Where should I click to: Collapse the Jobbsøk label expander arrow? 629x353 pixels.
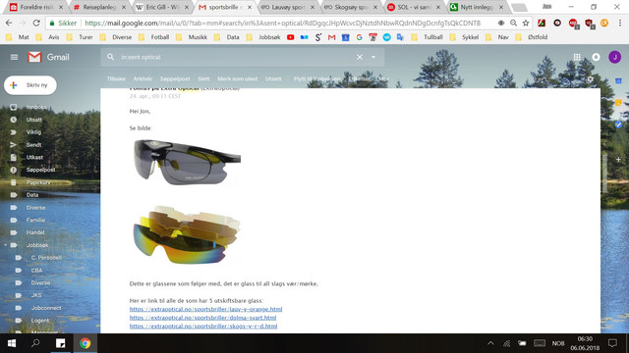pos(6,245)
